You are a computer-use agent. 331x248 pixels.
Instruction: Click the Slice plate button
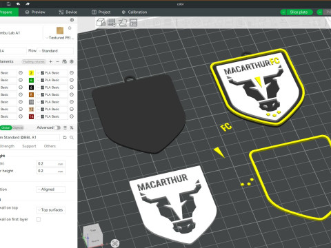point(299,12)
